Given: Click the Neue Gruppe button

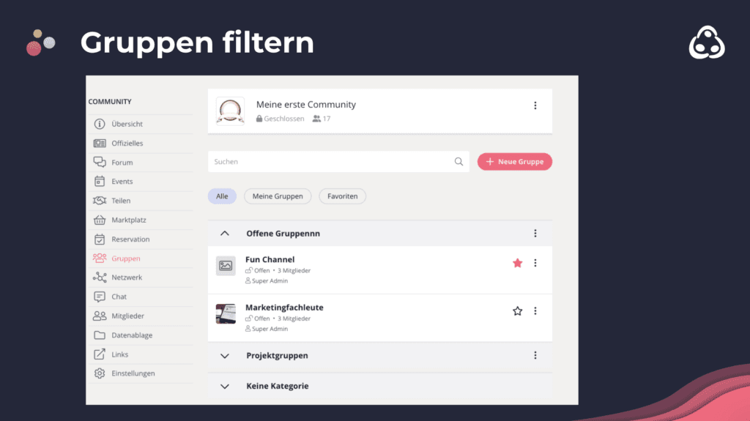Looking at the screenshot, I should tap(515, 162).
